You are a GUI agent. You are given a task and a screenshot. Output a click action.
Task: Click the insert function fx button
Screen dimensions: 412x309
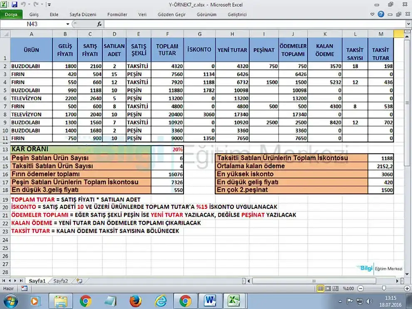[x=99, y=25]
